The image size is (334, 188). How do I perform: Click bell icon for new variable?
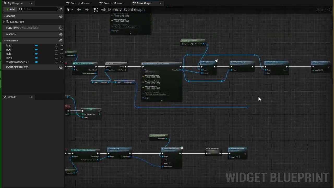point(56,50)
